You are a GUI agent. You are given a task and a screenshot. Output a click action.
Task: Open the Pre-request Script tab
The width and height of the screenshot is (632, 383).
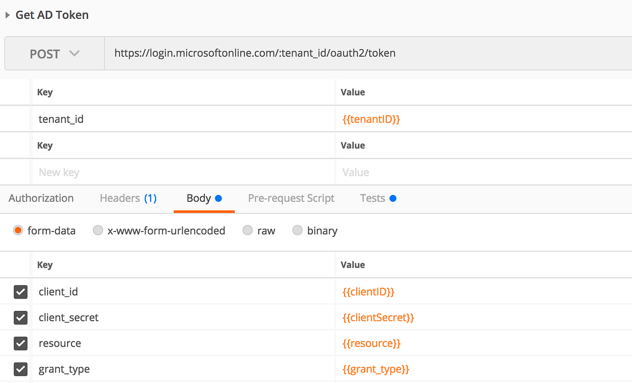coord(291,198)
